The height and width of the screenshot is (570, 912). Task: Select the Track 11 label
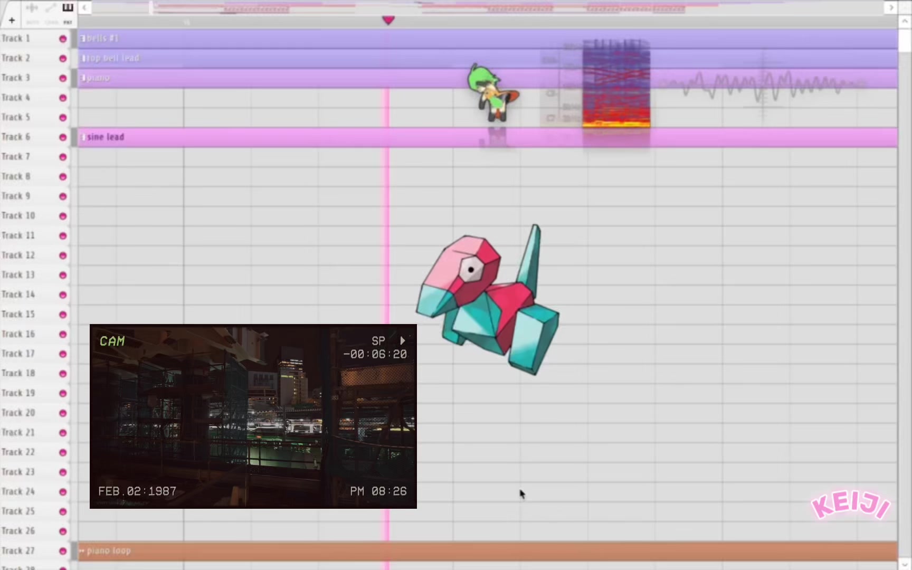click(x=18, y=235)
